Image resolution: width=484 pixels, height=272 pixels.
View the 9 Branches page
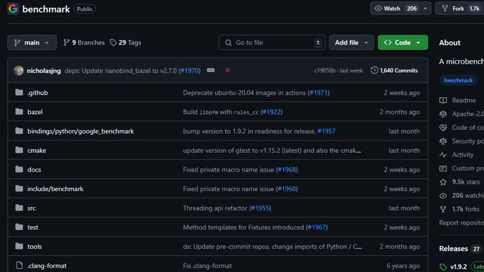(84, 43)
